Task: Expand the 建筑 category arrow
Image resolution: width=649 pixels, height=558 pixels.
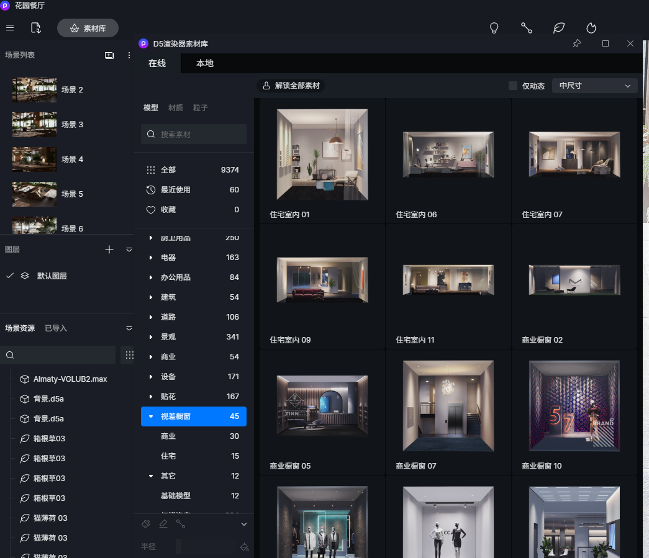Action: tap(151, 297)
